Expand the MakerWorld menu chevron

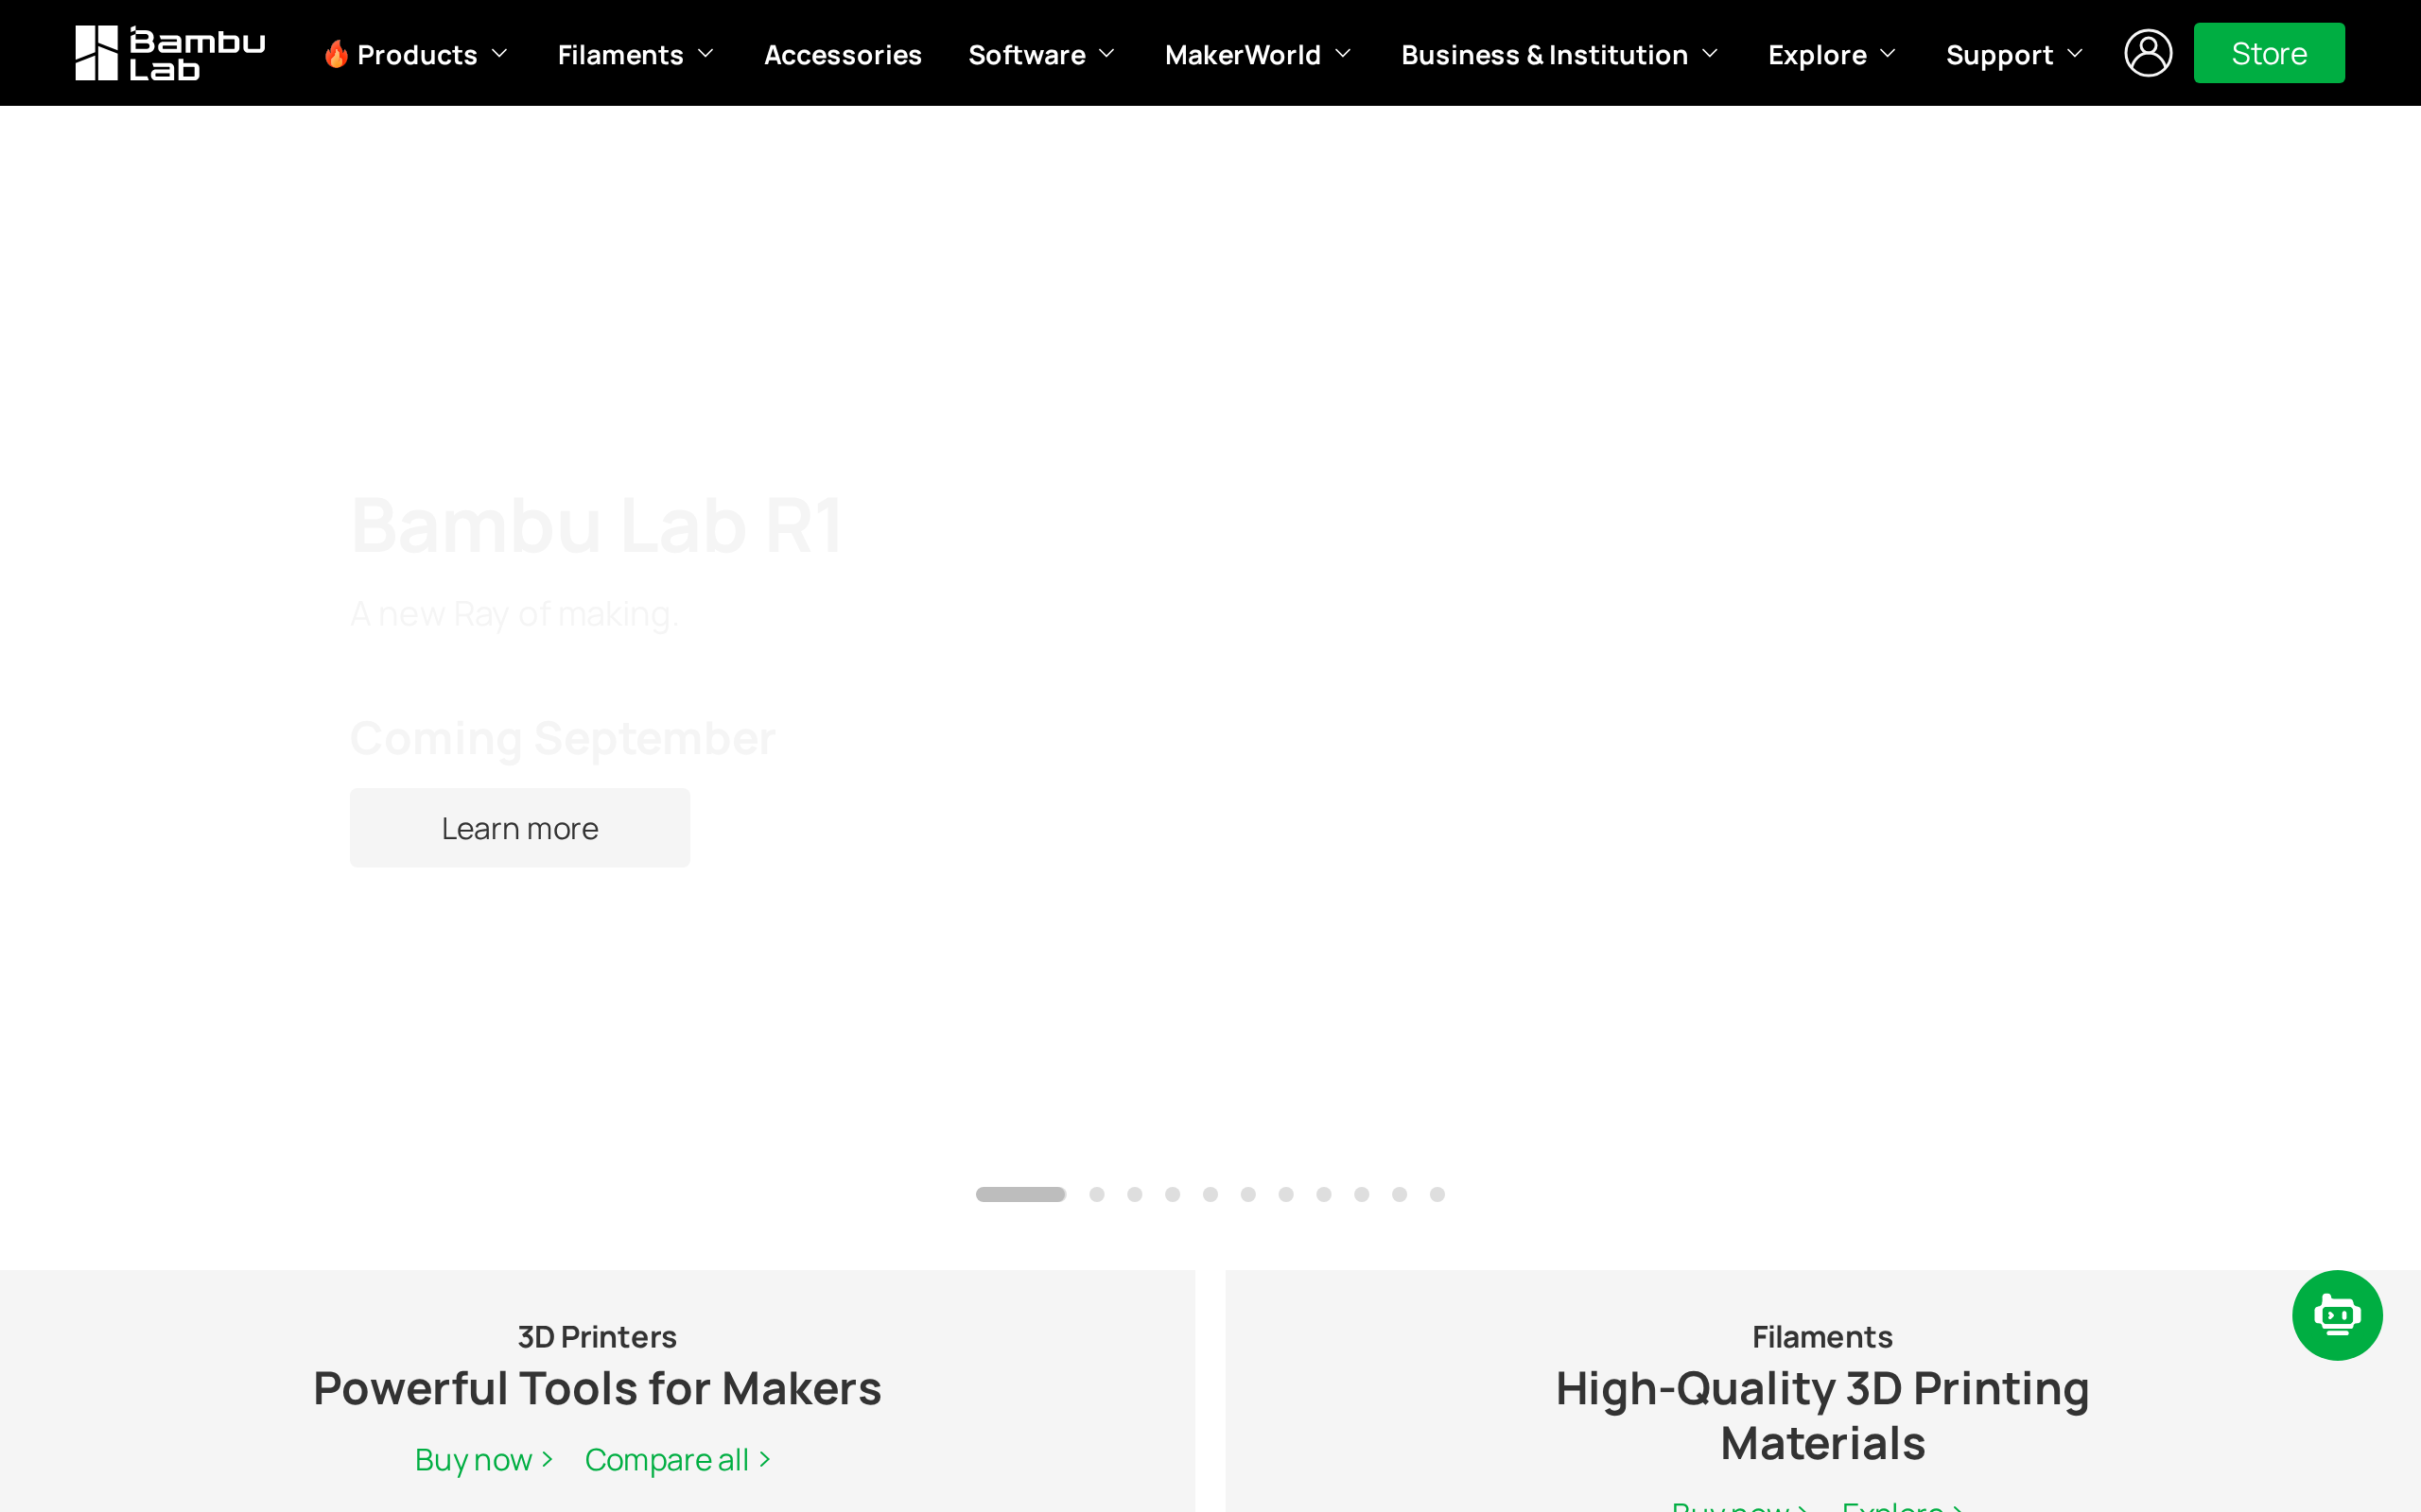[1344, 54]
